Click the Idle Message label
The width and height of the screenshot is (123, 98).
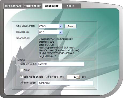pyautogui.click(x=28, y=83)
